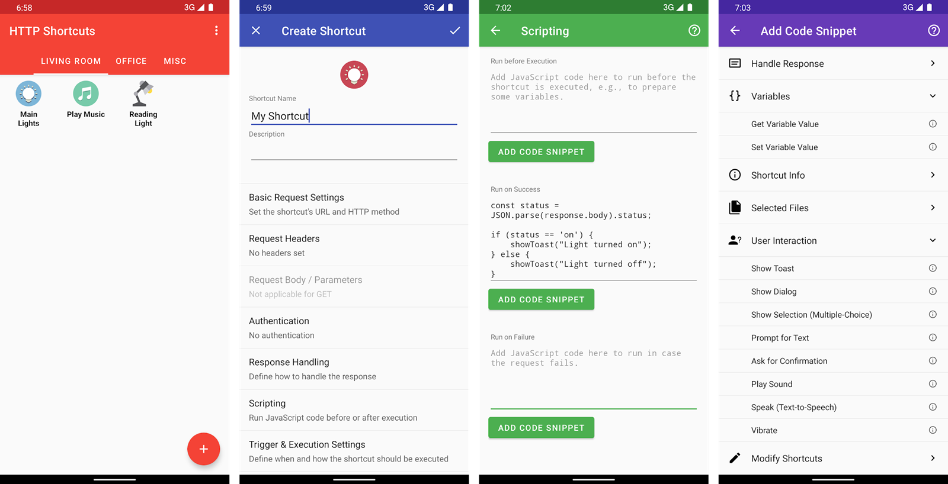Switch to the MISC tab

175,61
